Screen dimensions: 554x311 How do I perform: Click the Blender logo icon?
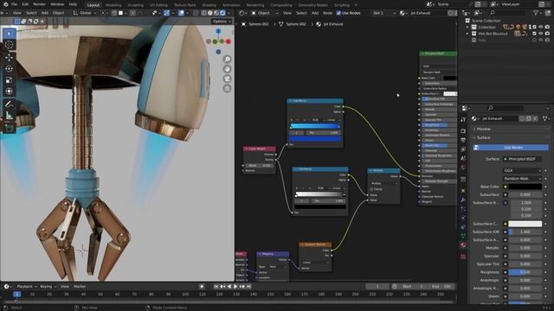tap(5, 4)
